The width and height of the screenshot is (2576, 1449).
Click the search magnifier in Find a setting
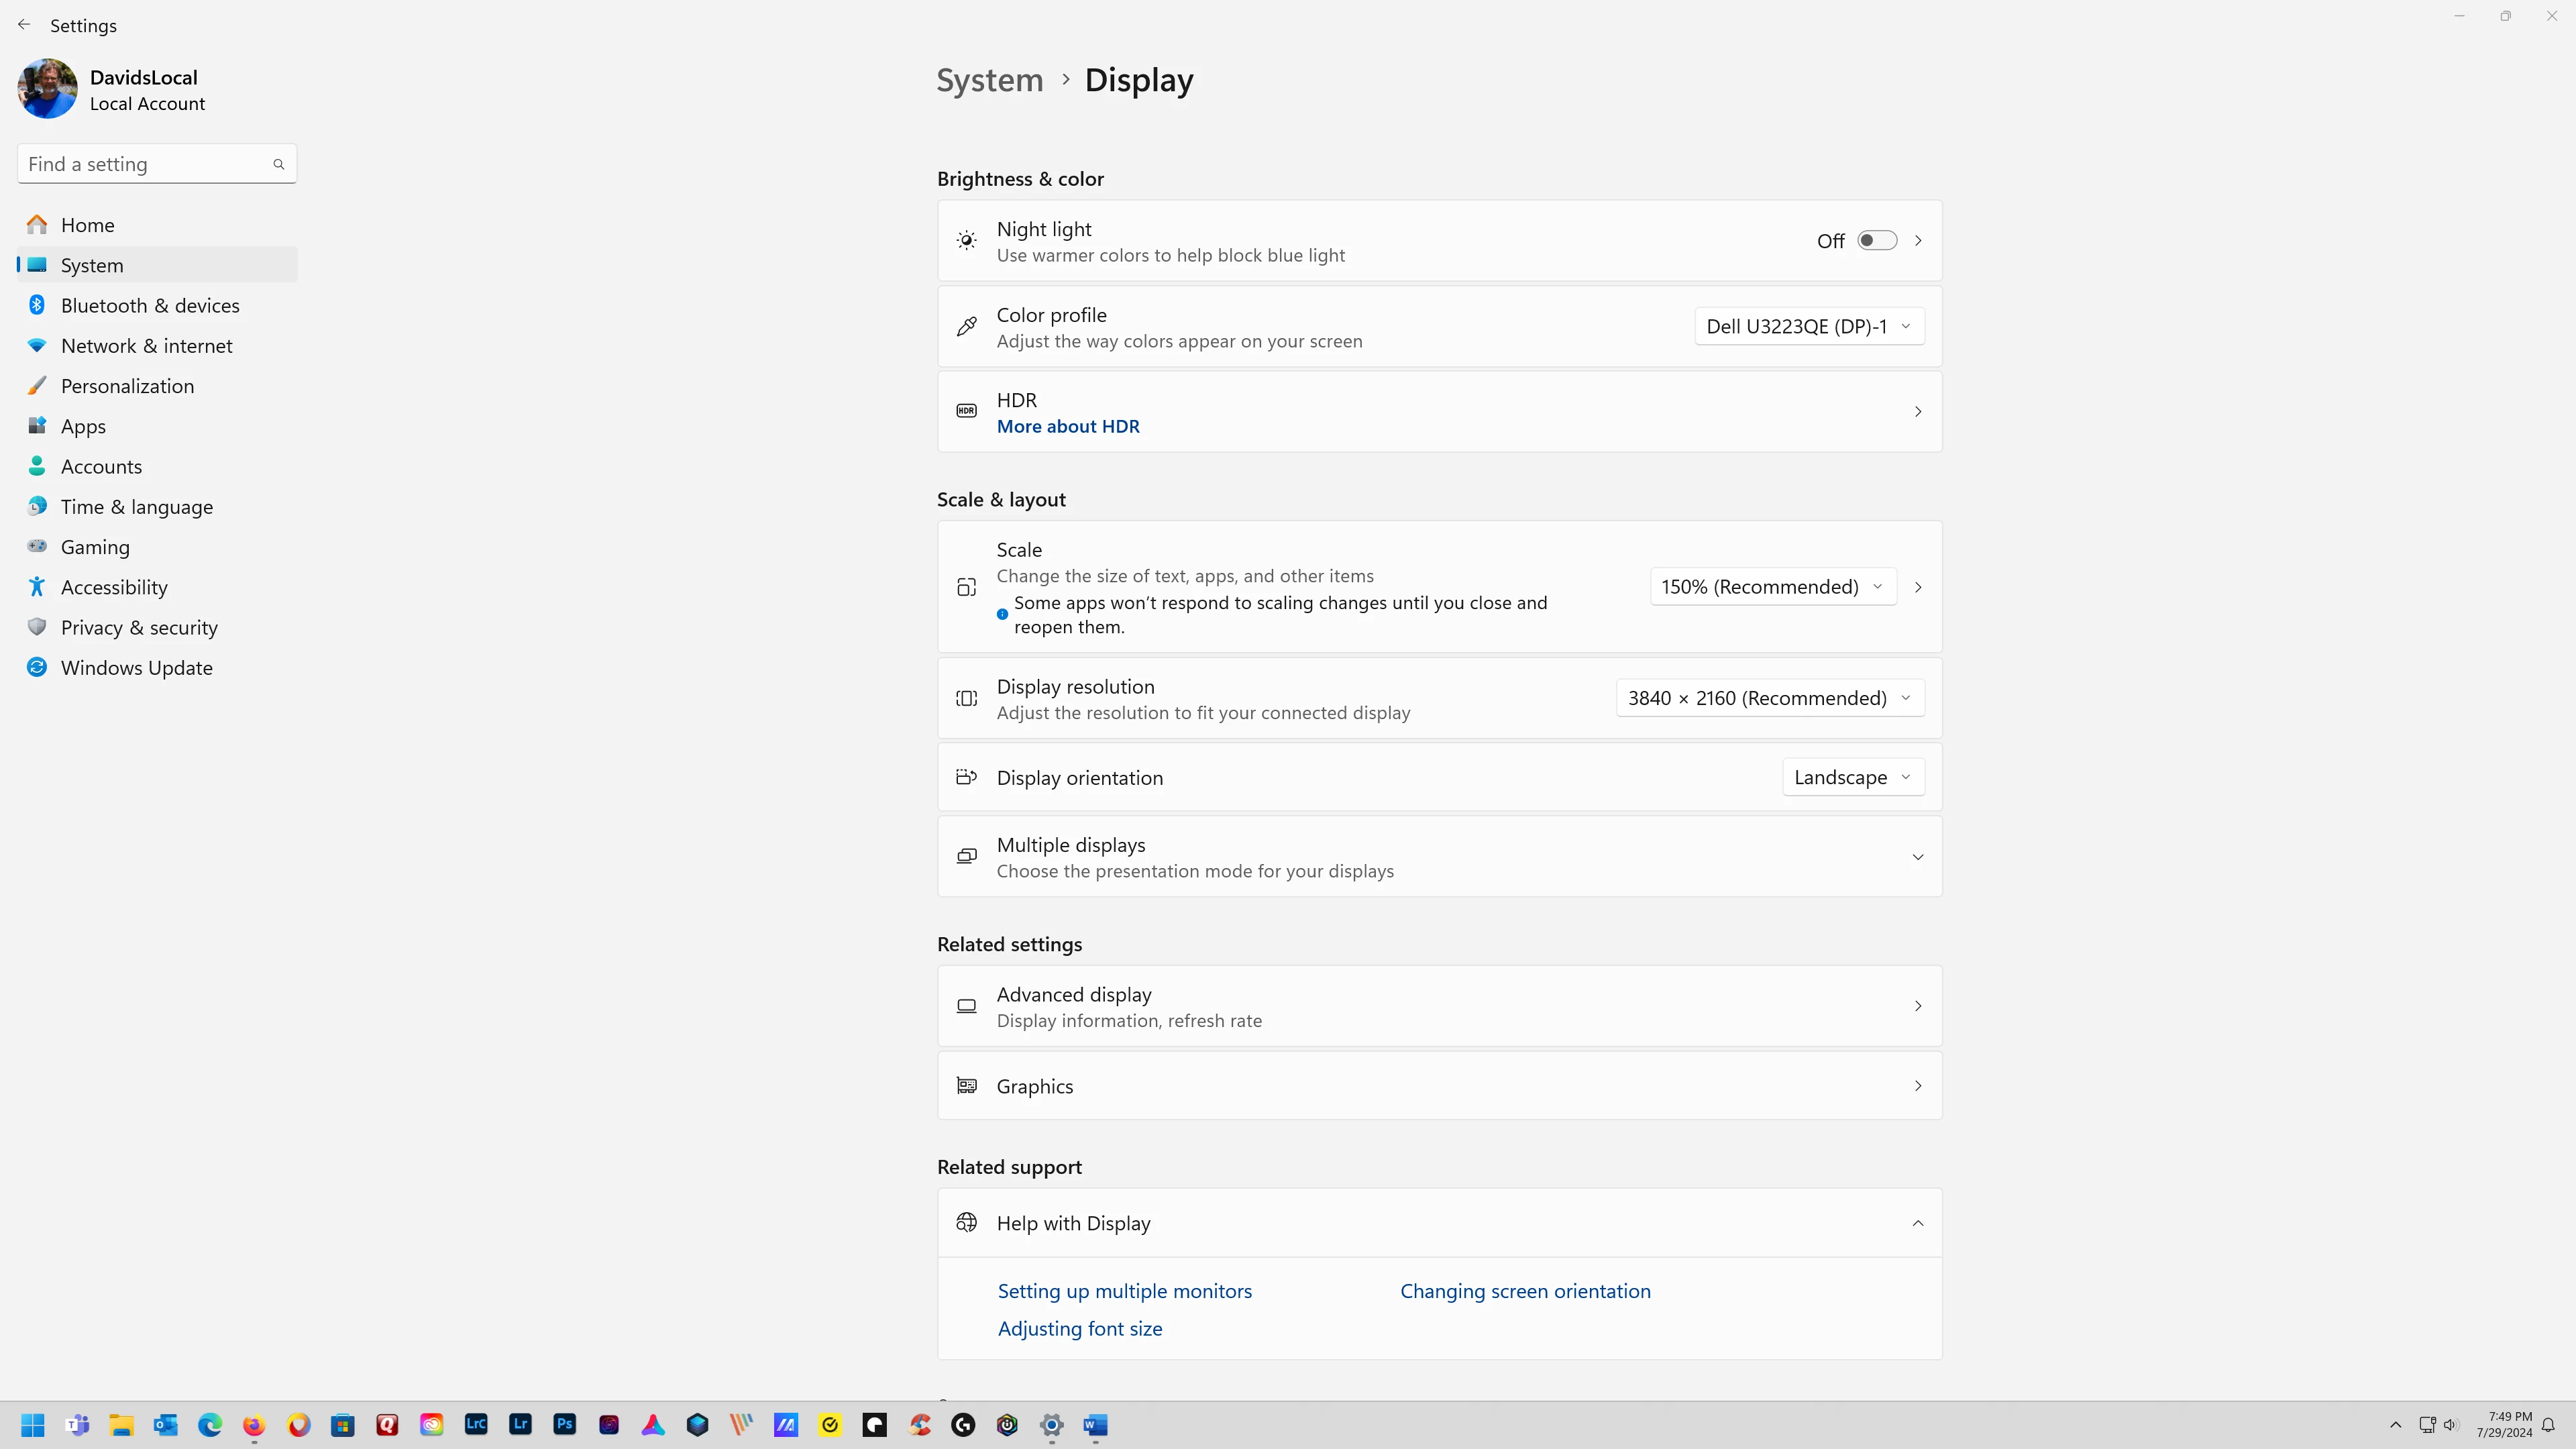point(279,164)
